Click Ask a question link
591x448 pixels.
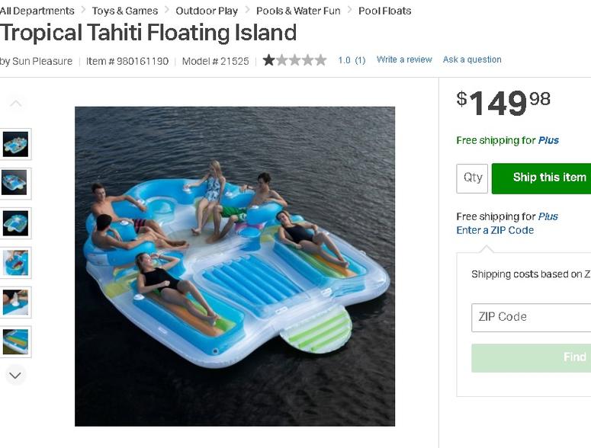[x=472, y=59]
